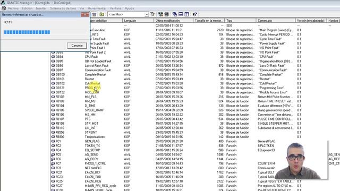Click the Up One Level folder icon
The image size is (340, 191).
[x=101, y=14]
